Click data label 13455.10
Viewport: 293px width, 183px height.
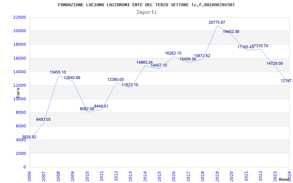[58, 72]
